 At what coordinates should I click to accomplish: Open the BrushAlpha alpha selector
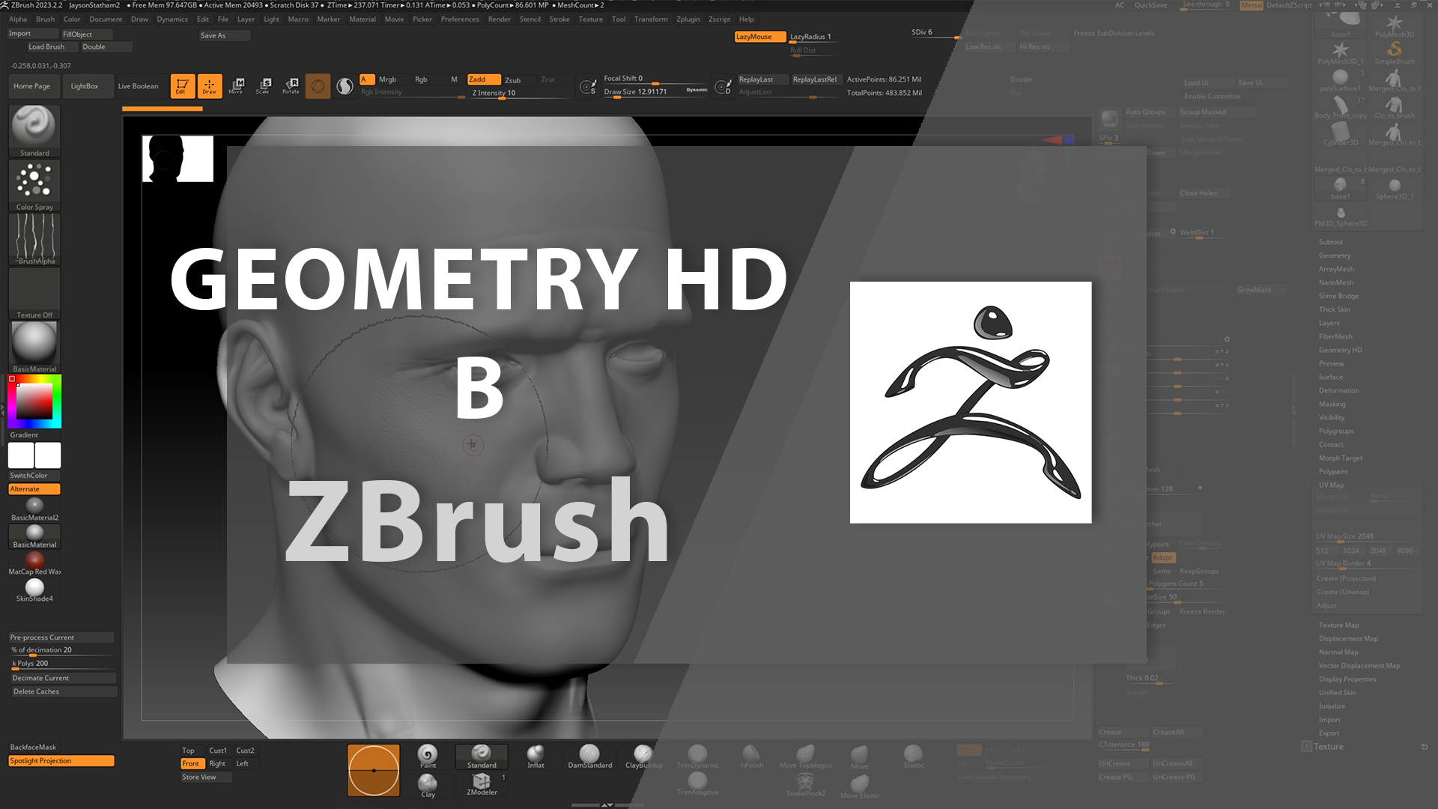(x=34, y=239)
